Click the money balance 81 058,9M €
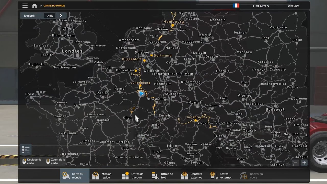 coord(261,6)
